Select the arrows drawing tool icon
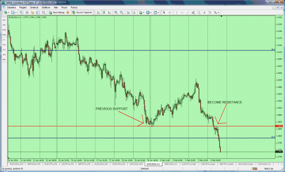 215,13
